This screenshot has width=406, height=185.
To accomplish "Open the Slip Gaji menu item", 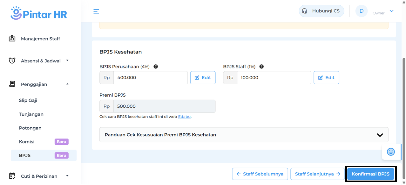I will [28, 100].
